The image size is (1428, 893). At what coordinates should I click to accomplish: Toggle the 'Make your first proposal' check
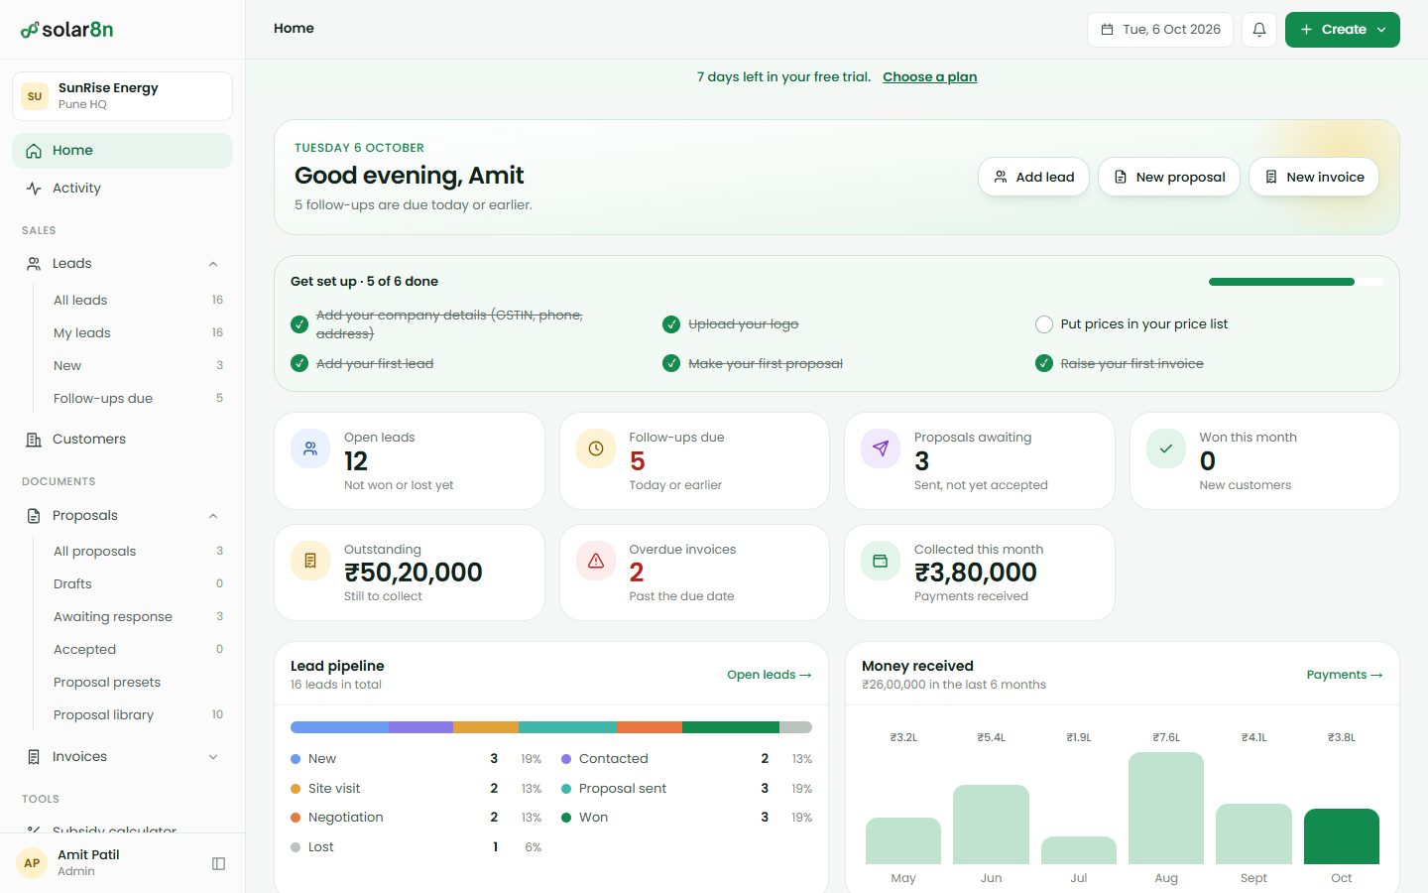click(x=671, y=363)
